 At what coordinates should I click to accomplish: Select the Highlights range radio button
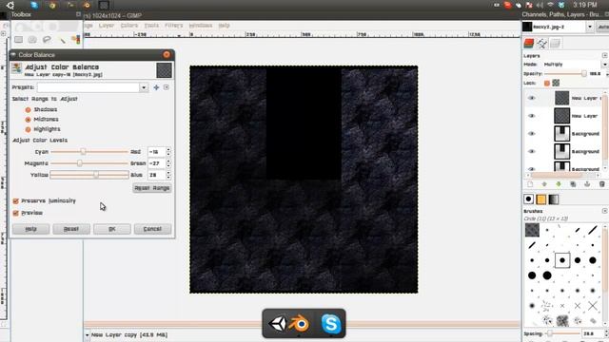click(x=28, y=129)
